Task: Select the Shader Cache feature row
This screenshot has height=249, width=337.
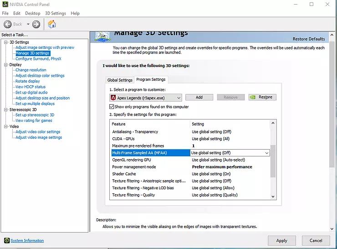Action: pos(191,174)
